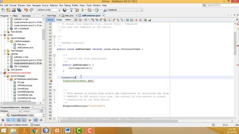Toggle Sort by Source in Navigator

coord(41,120)
